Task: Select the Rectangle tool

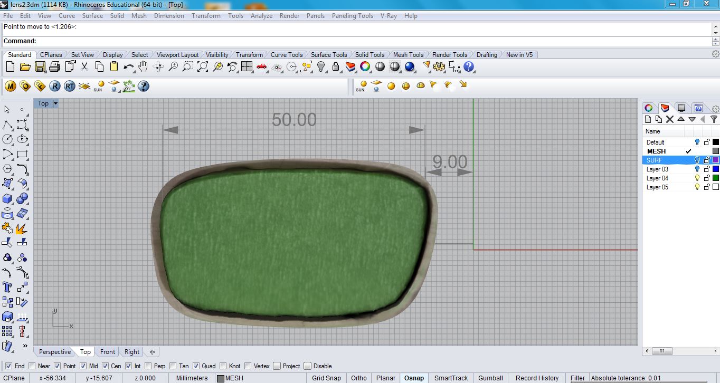Action: pyautogui.click(x=22, y=154)
